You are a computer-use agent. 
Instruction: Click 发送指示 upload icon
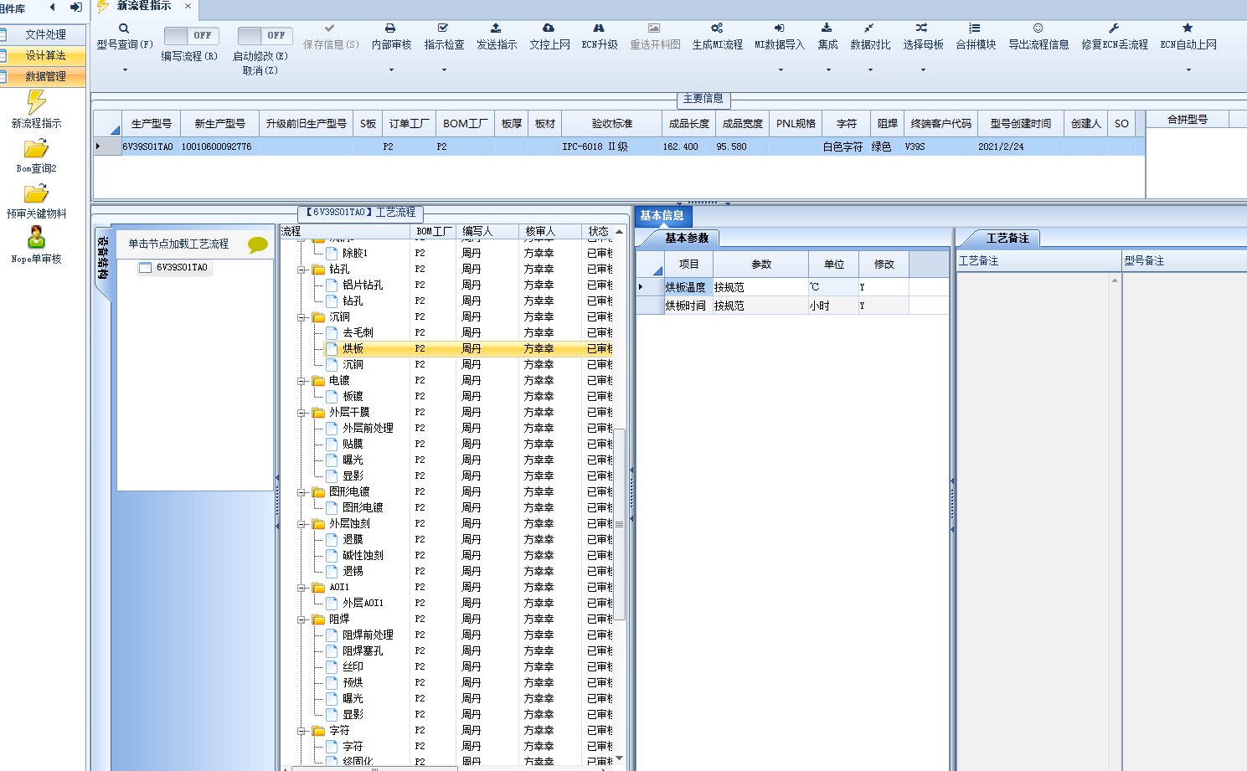(496, 28)
